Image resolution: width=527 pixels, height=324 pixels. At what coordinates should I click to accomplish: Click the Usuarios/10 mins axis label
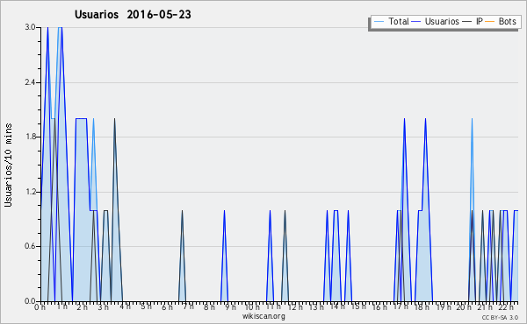[8, 166]
